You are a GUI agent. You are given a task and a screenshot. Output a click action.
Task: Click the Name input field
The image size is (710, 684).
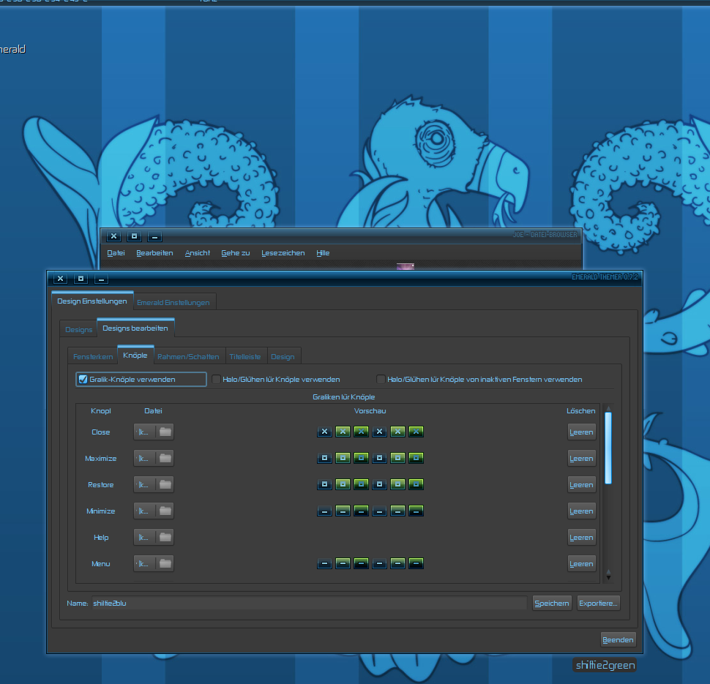point(310,603)
